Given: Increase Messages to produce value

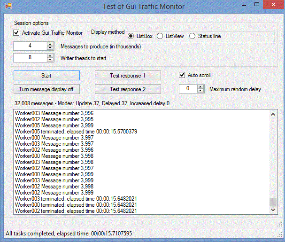Looking at the screenshot, I should (x=50, y=44).
